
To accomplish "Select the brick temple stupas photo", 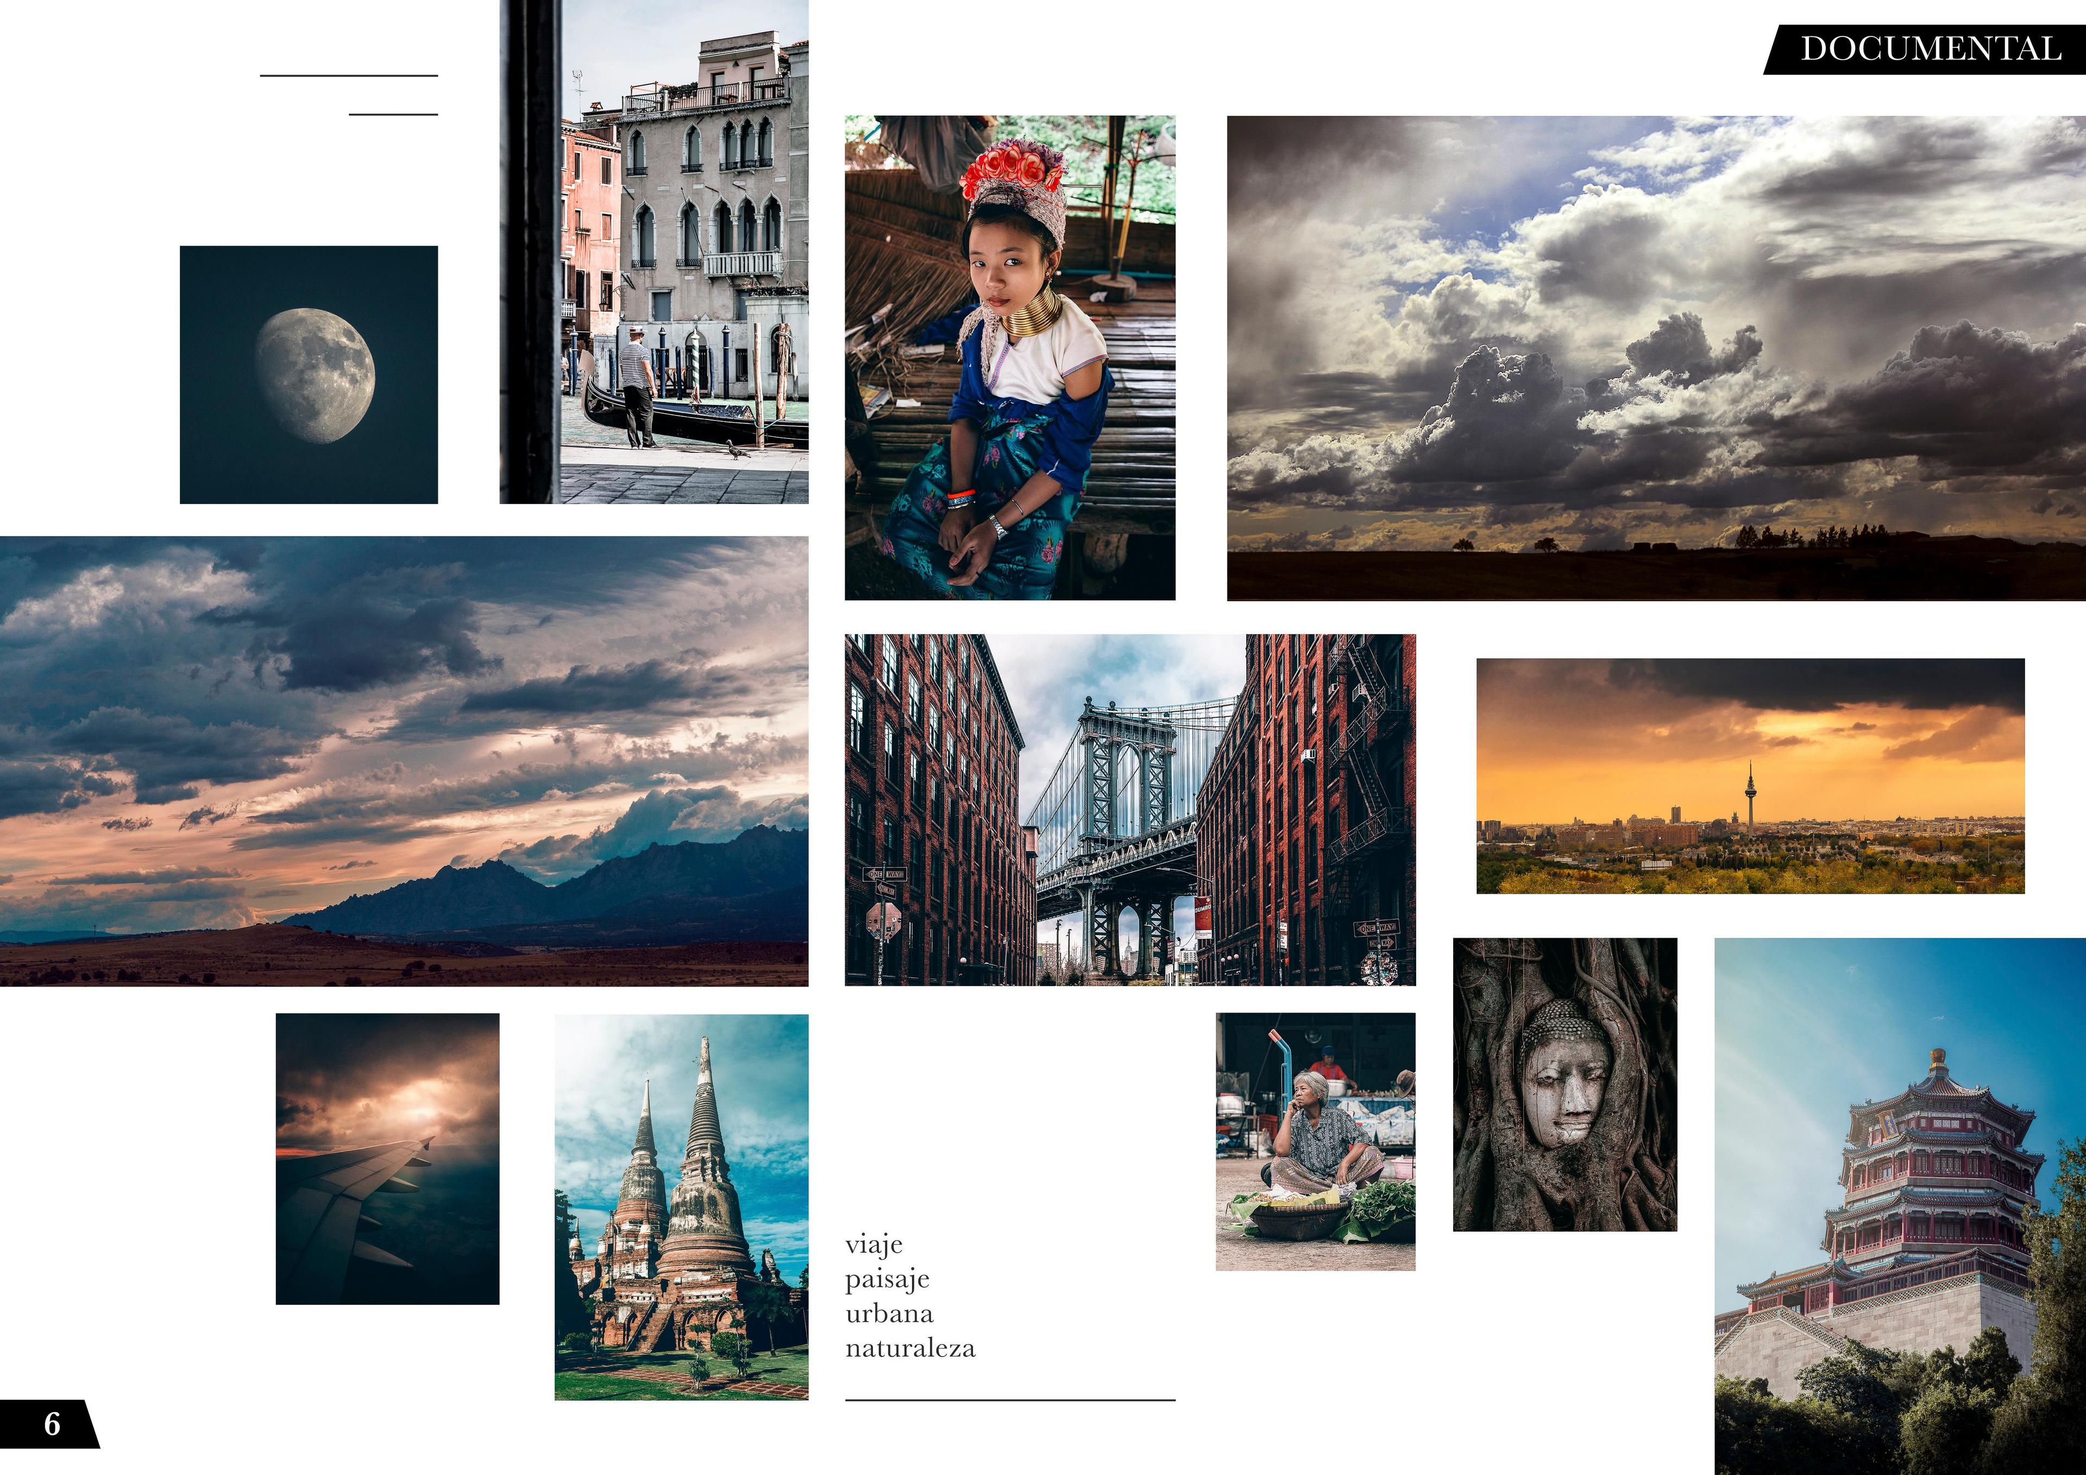I will (681, 1207).
